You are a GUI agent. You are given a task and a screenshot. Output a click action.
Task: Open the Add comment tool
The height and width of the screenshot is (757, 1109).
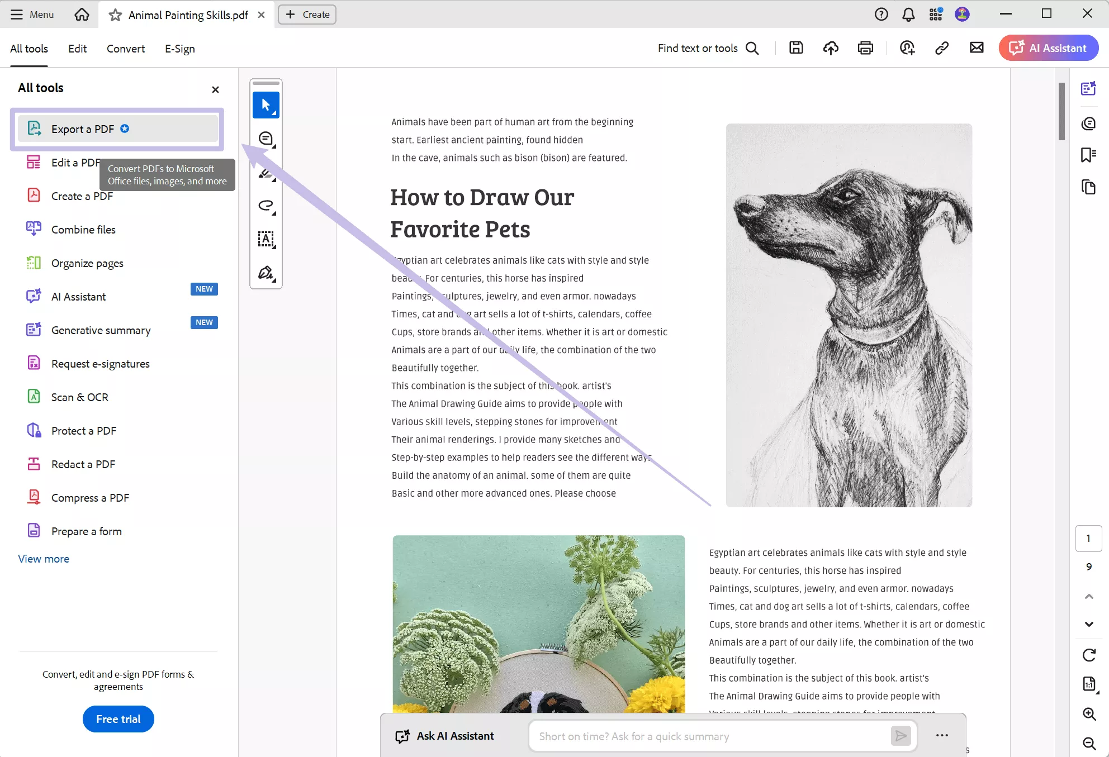pos(266,139)
